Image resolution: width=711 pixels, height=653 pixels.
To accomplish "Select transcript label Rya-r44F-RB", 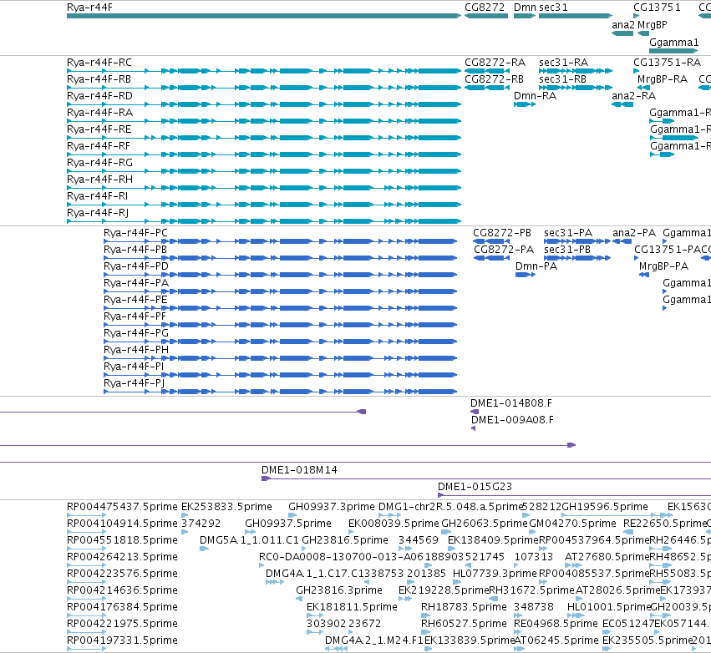I will [99, 78].
